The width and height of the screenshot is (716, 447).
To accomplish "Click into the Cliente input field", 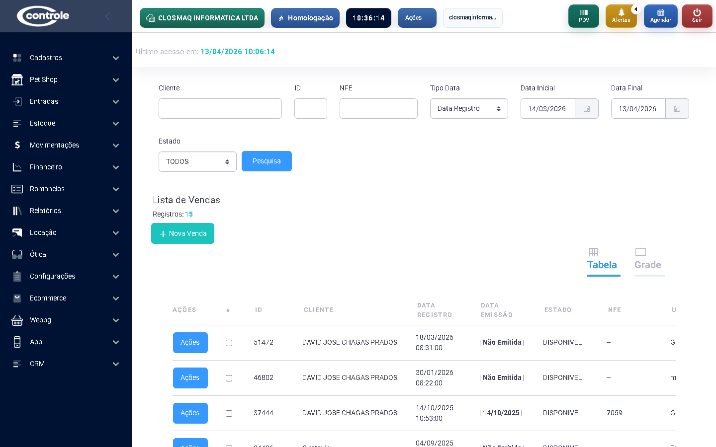I will [220, 109].
